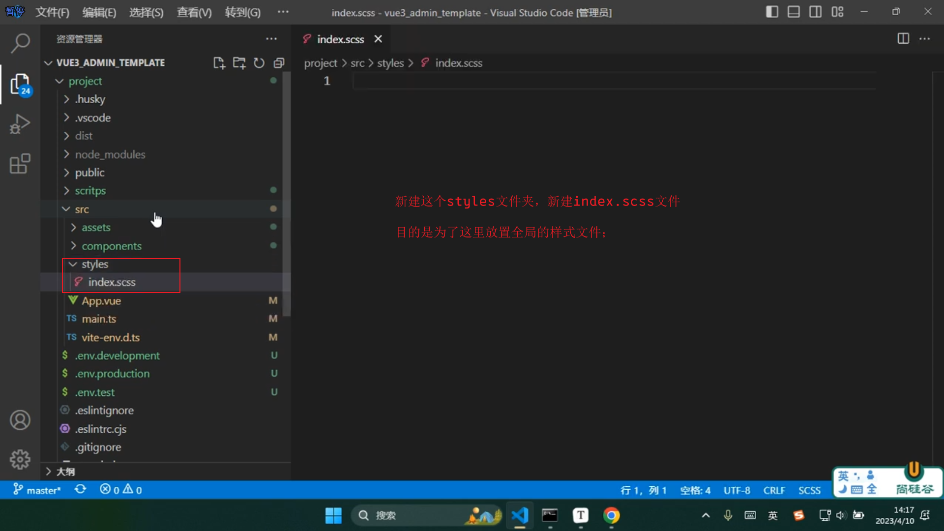
Task: Open the Explorer view with 24 badge
Action: pos(20,85)
